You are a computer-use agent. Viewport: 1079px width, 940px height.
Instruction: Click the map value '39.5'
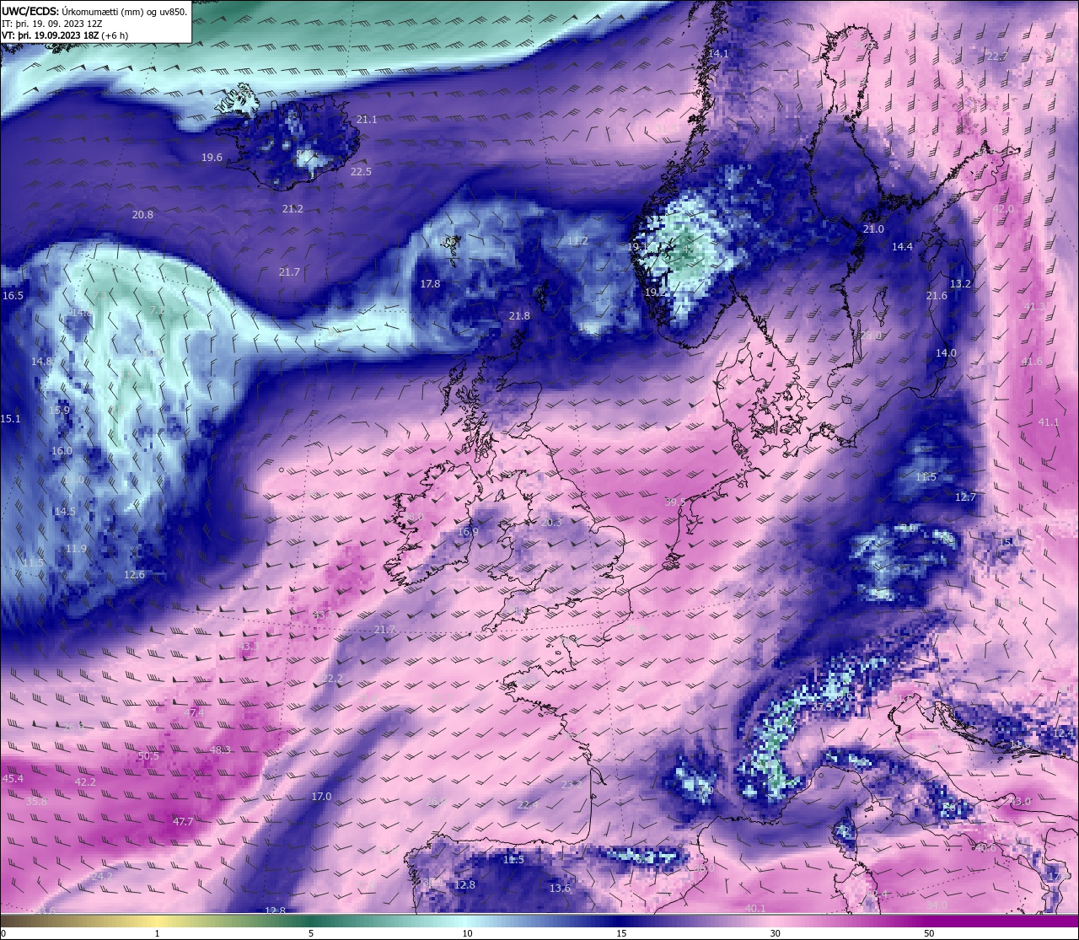click(674, 502)
